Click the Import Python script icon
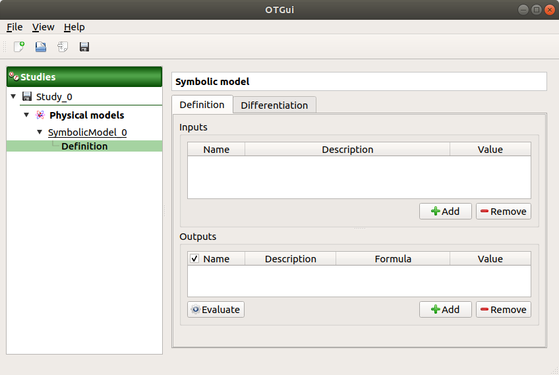 tap(63, 47)
